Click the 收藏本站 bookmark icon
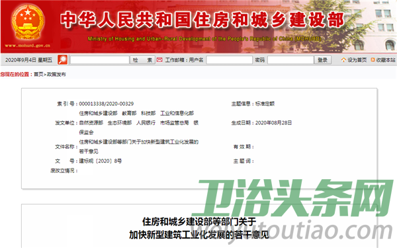The width and height of the screenshot is (397, 248). coord(373,60)
